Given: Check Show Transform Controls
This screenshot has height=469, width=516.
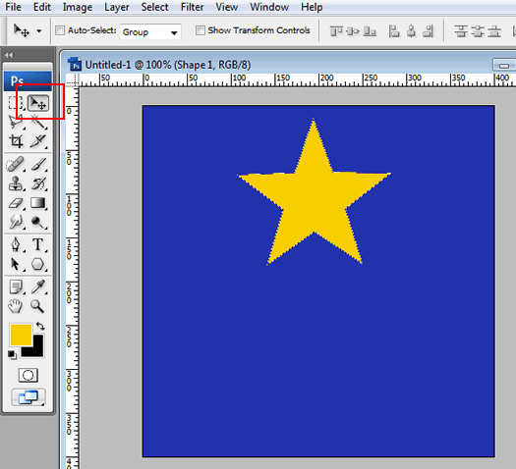Looking at the screenshot, I should pyautogui.click(x=201, y=30).
